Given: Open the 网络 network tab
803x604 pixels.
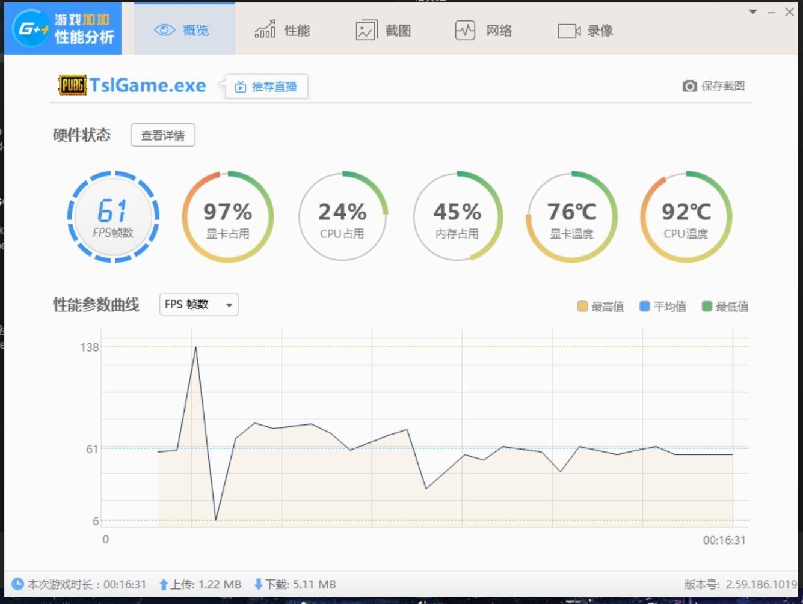Looking at the screenshot, I should coord(484,30).
